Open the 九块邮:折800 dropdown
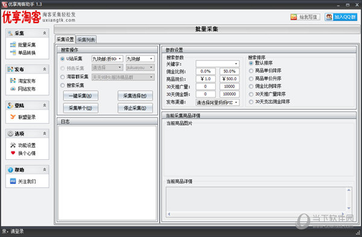 107,59
